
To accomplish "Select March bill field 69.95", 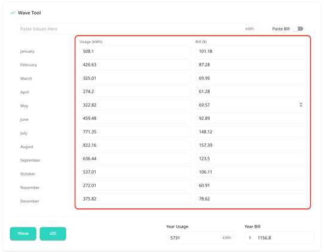I will click(251, 78).
